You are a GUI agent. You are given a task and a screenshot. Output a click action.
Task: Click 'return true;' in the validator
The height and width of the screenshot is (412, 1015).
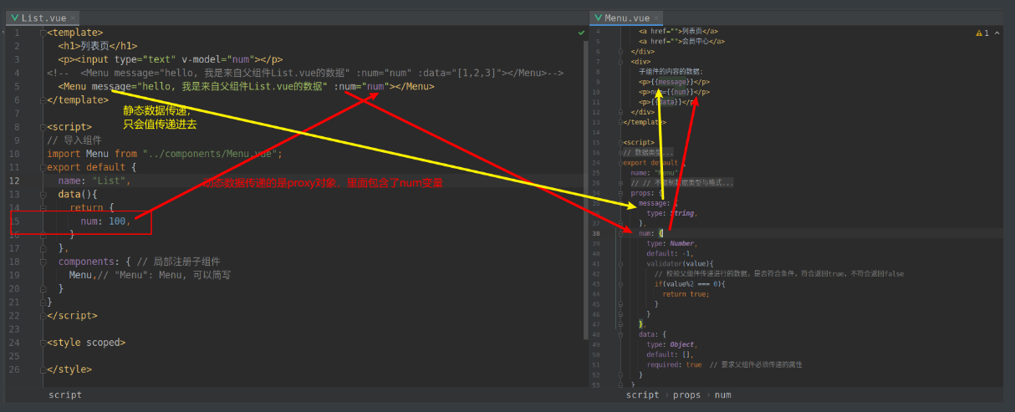(686, 293)
